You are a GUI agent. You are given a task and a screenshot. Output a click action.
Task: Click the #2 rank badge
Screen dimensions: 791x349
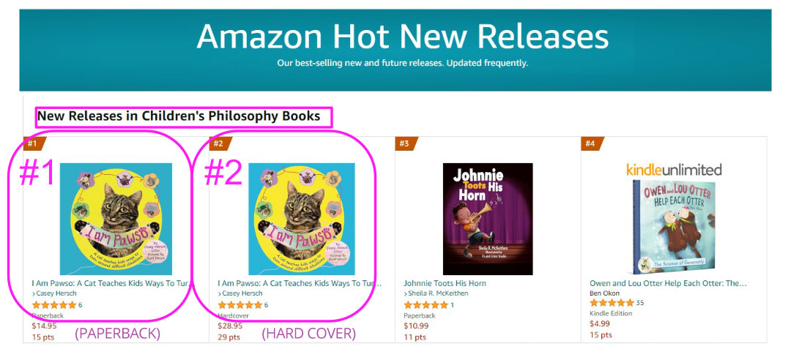(x=218, y=143)
